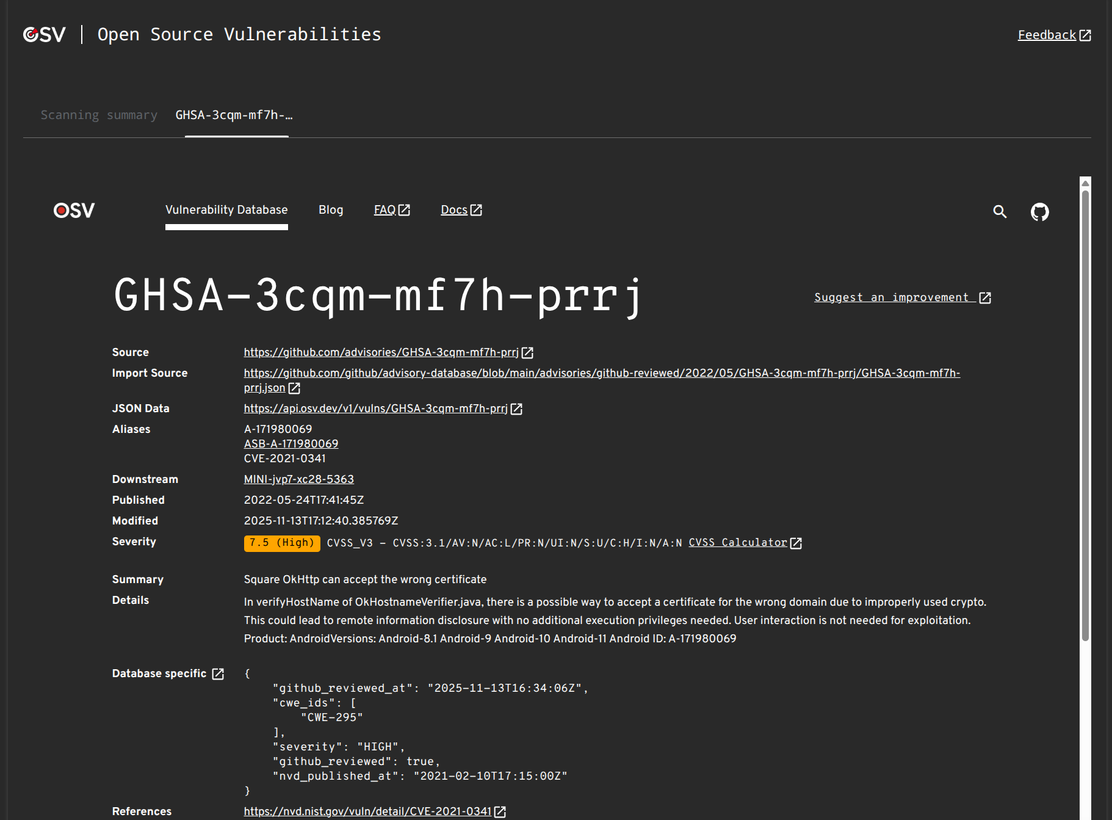Image resolution: width=1112 pixels, height=820 pixels.
Task: Click the external-link icon after the JSON Data URL
Action: (x=516, y=409)
